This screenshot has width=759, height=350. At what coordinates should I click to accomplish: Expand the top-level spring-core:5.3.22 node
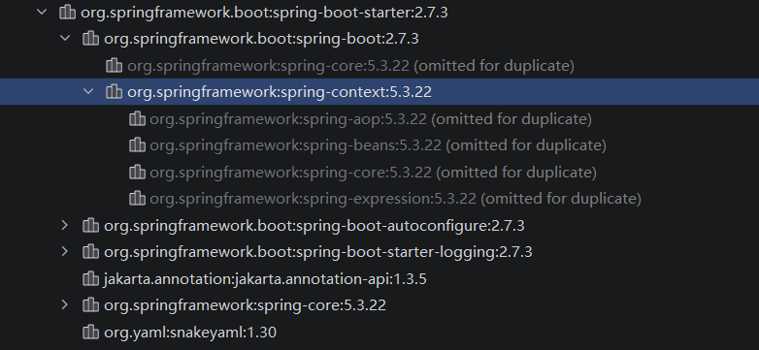tap(65, 305)
